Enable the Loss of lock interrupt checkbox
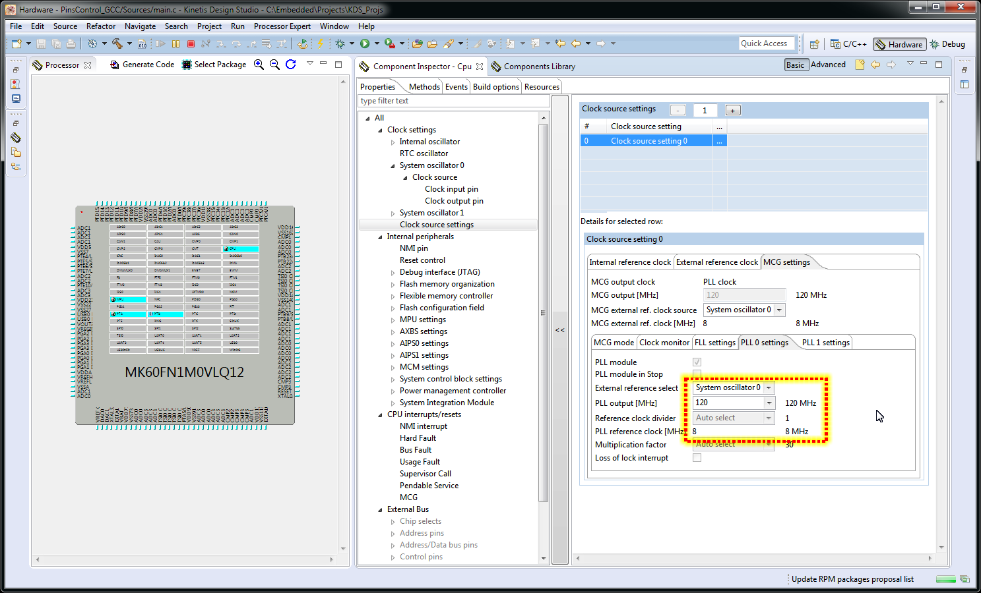Viewport: 981px width, 593px height. [x=697, y=458]
